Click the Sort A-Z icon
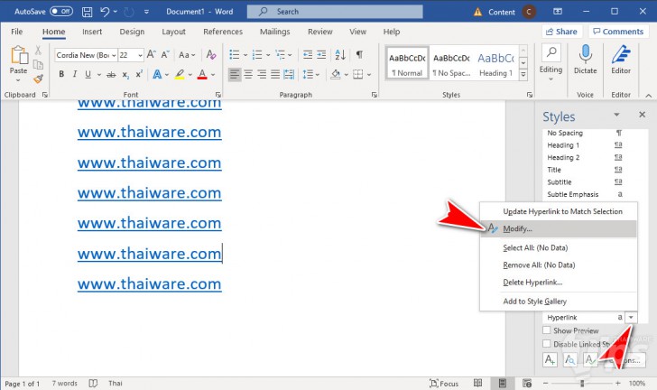The image size is (657, 390). pos(340,54)
